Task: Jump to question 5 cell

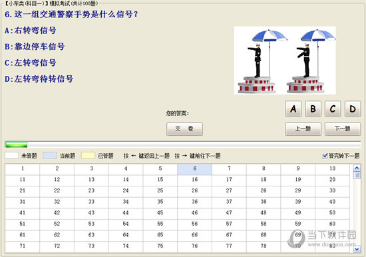Action: tap(160, 169)
